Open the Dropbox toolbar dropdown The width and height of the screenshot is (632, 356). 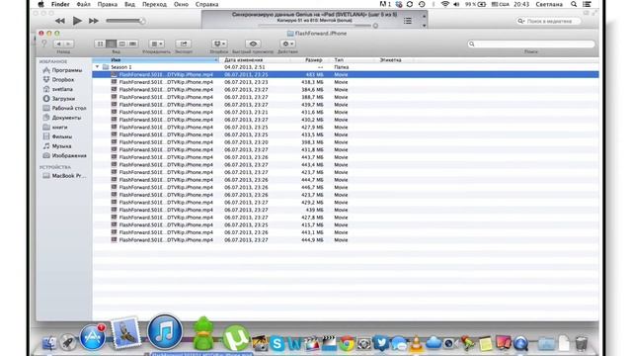click(219, 44)
